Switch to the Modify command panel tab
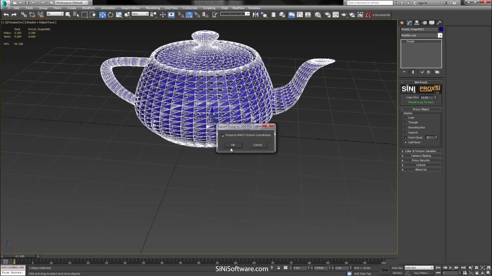The width and height of the screenshot is (492, 276). (410, 23)
